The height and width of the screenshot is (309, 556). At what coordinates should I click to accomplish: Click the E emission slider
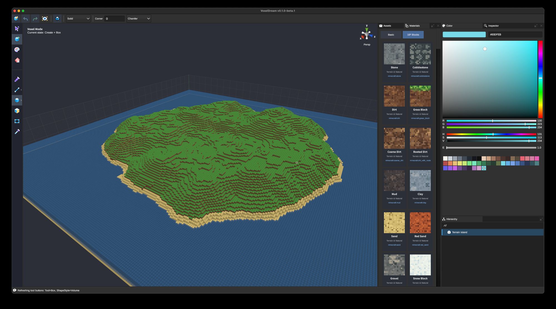click(x=491, y=148)
